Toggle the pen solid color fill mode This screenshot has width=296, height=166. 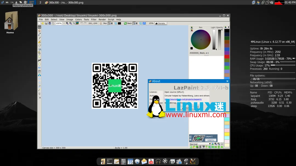[x=109, y=23]
